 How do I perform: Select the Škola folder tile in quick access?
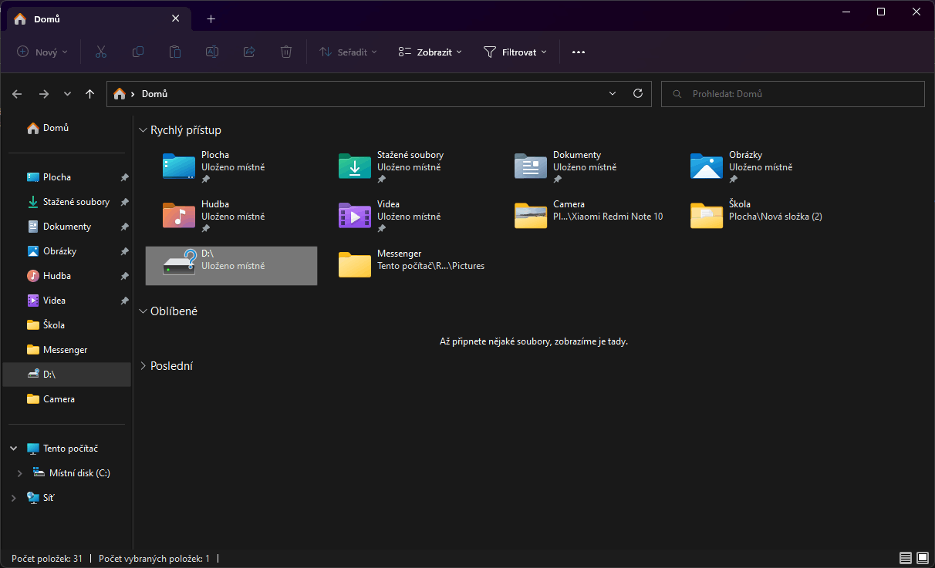tap(758, 217)
